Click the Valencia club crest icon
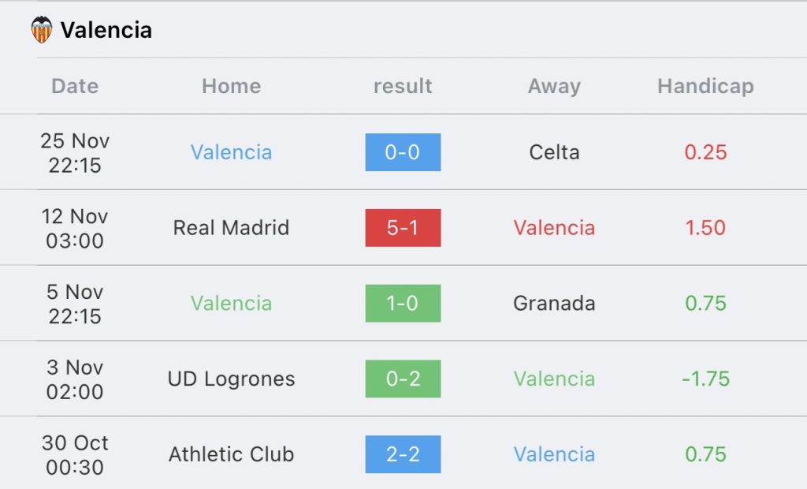This screenshot has width=807, height=489. (42, 29)
